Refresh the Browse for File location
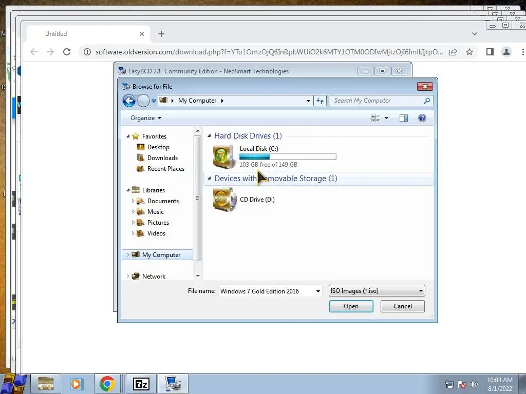526x394 pixels. pyautogui.click(x=320, y=101)
